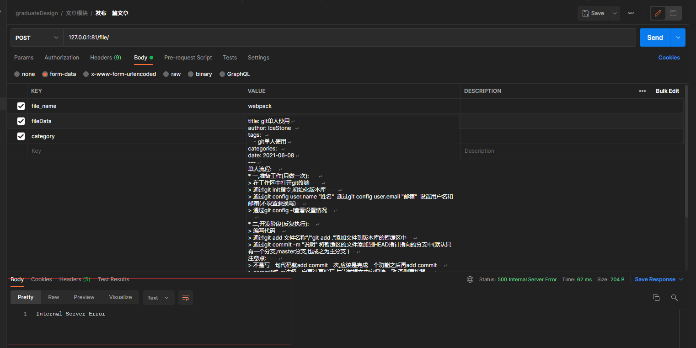Screen dimensions: 696x348
Task: Click the 文章模块 breadcrumb folder
Action: click(x=77, y=13)
